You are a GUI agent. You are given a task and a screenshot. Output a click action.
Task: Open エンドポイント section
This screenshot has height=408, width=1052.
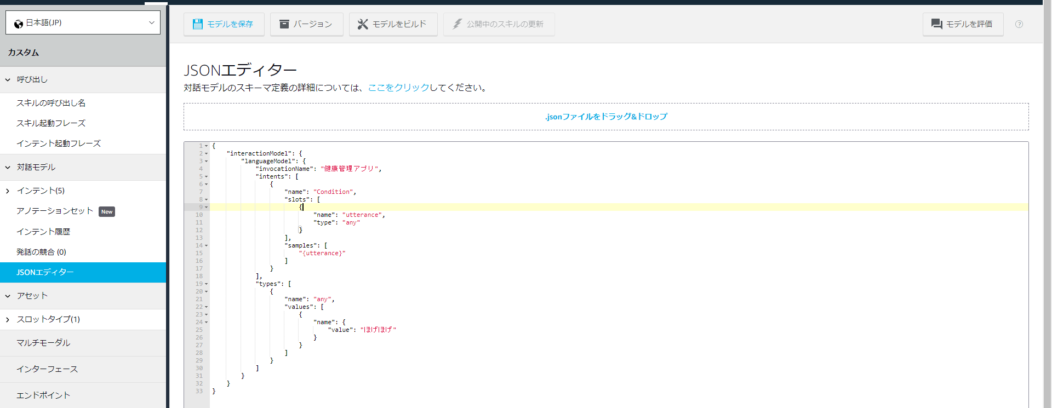(83, 395)
